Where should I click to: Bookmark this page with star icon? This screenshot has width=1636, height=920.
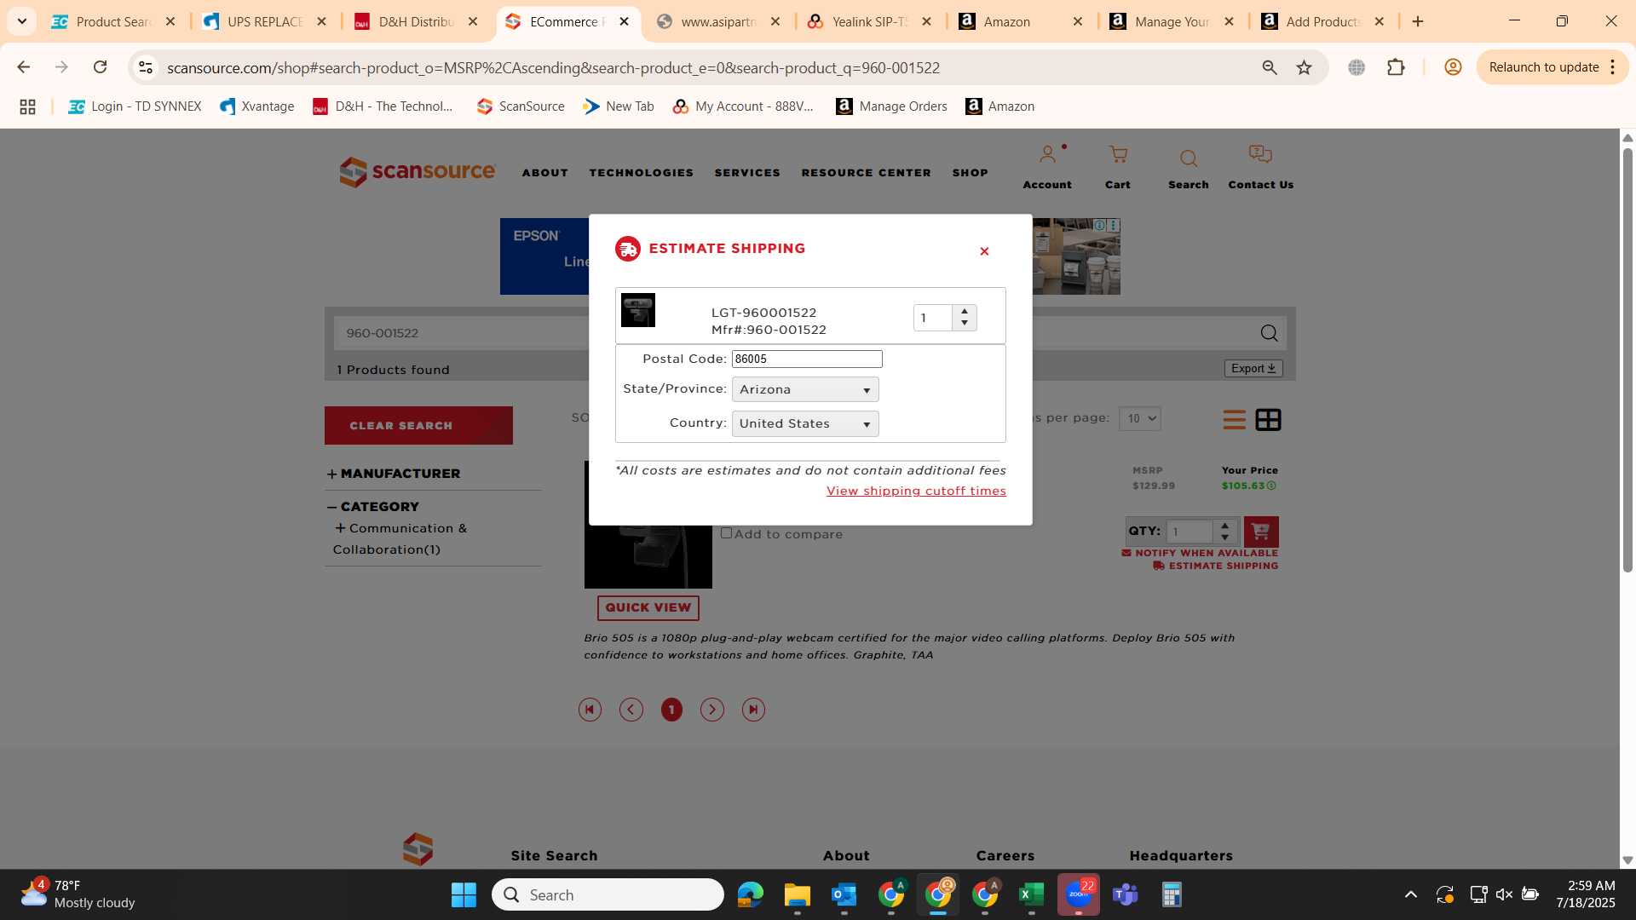[x=1304, y=67]
